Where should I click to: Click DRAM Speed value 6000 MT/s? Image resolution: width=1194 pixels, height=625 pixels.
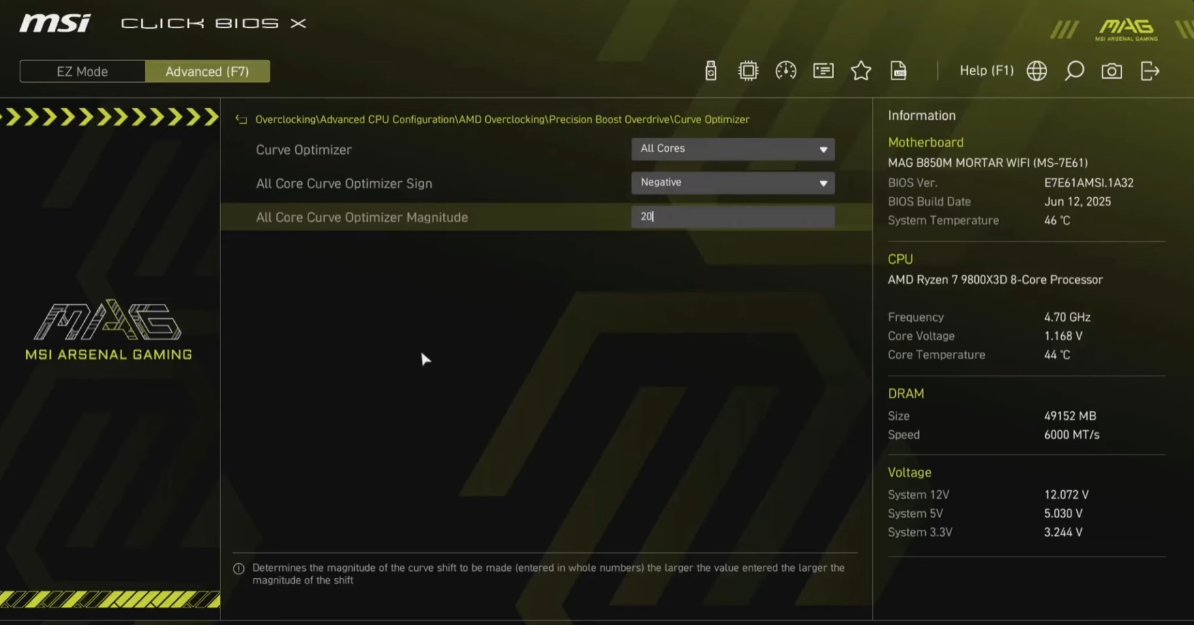(x=1071, y=435)
